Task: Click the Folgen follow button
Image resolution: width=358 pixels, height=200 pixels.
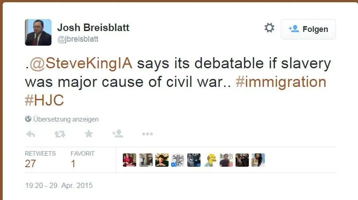Action: pos(308,29)
